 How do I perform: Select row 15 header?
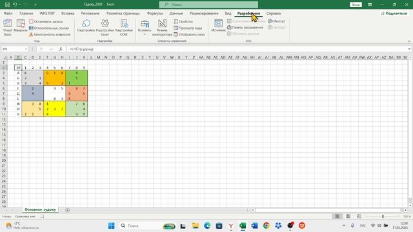coord(4,135)
